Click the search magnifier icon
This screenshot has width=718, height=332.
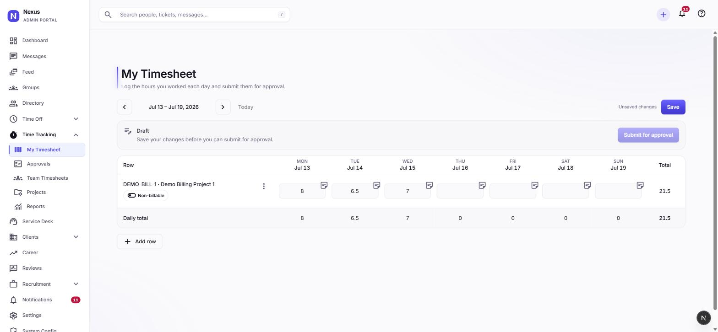[108, 15]
